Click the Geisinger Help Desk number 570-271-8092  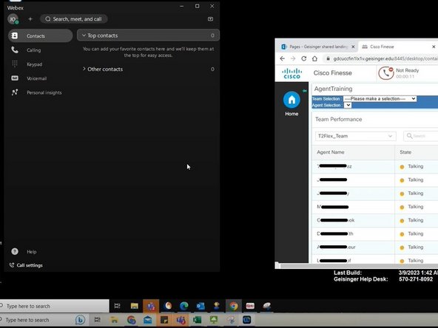pyautogui.click(x=416, y=279)
